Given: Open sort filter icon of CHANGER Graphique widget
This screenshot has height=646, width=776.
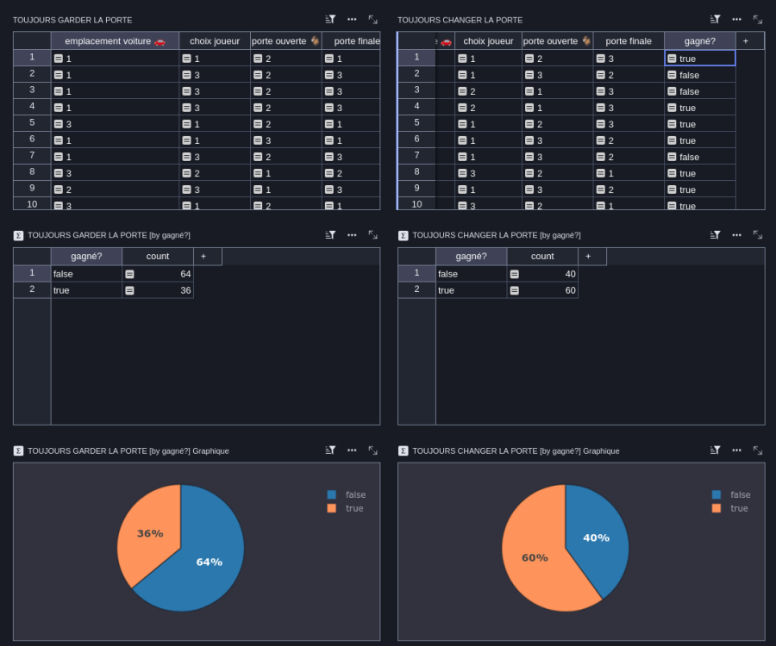Looking at the screenshot, I should 715,450.
